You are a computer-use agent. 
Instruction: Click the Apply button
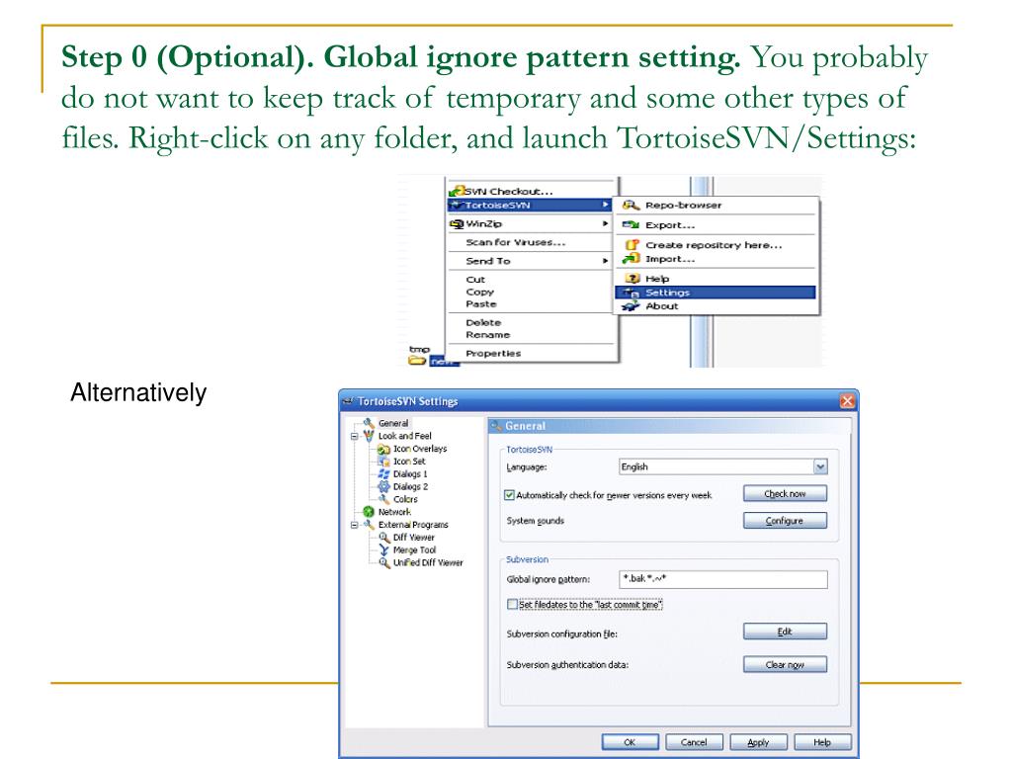758,742
